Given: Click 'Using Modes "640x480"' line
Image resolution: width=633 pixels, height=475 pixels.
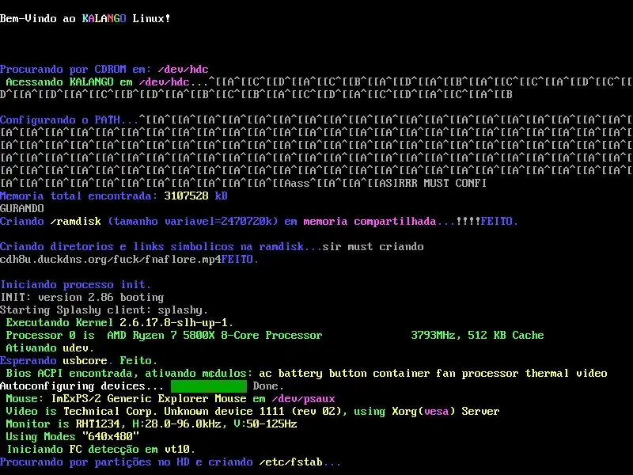Looking at the screenshot, I should [72, 437].
